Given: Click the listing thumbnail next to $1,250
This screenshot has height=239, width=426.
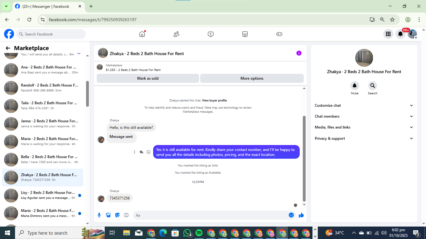Looking at the screenshot, I should (x=100, y=67).
